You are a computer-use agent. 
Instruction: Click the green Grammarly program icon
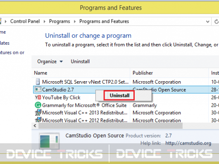click(38, 105)
